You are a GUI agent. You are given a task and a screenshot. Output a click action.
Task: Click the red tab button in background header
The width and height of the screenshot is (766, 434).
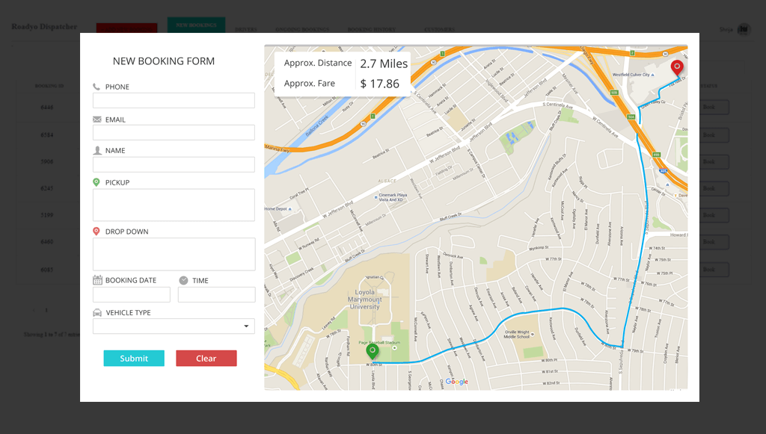126,28
